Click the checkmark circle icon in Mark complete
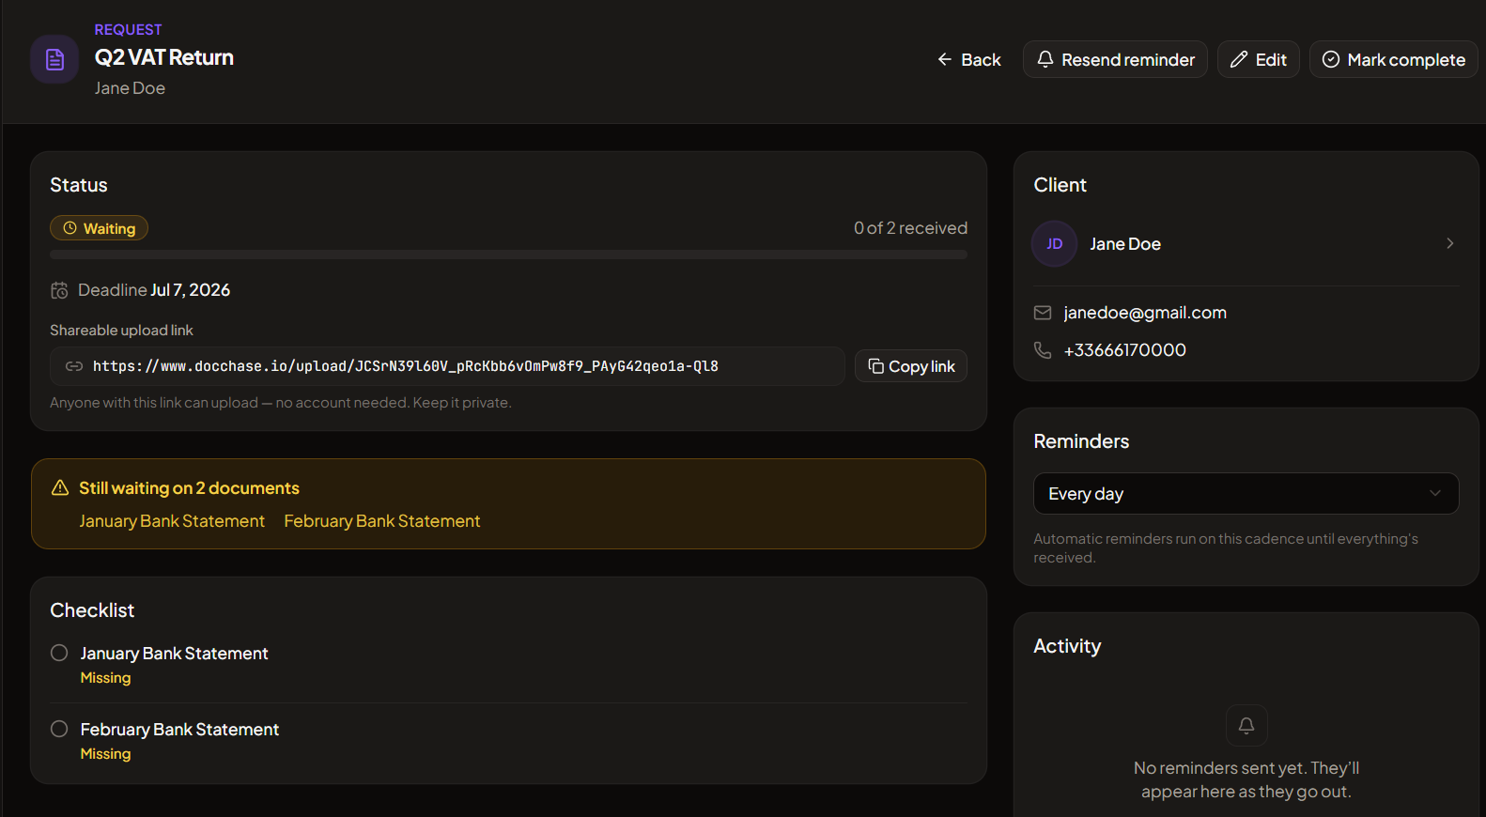Image resolution: width=1486 pixels, height=817 pixels. pos(1331,59)
